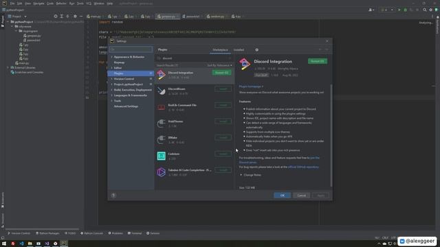Open the Plugin homepage link
The width and height of the screenshot is (440, 247).
point(251,86)
